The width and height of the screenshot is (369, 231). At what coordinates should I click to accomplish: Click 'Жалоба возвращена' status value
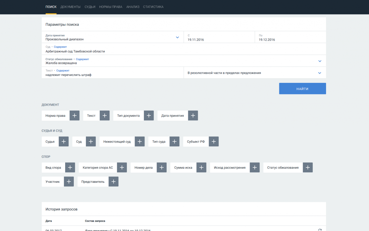(x=61, y=63)
